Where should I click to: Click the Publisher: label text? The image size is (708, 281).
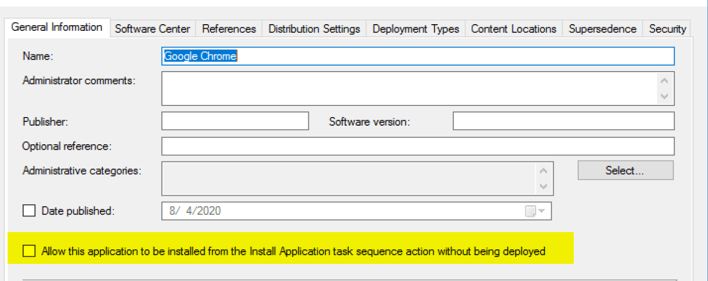[45, 122]
